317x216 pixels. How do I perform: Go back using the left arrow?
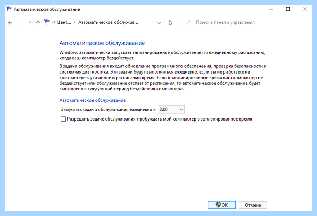pos(10,22)
